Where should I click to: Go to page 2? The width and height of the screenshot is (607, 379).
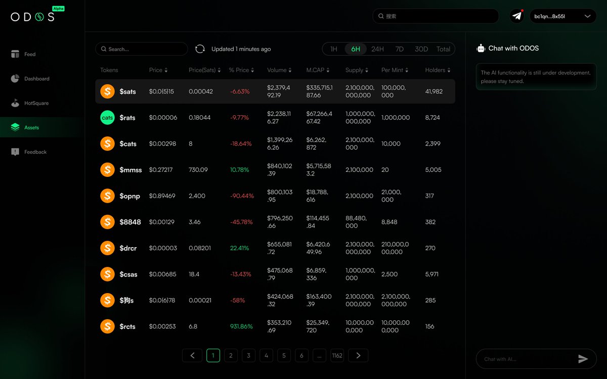coord(231,355)
